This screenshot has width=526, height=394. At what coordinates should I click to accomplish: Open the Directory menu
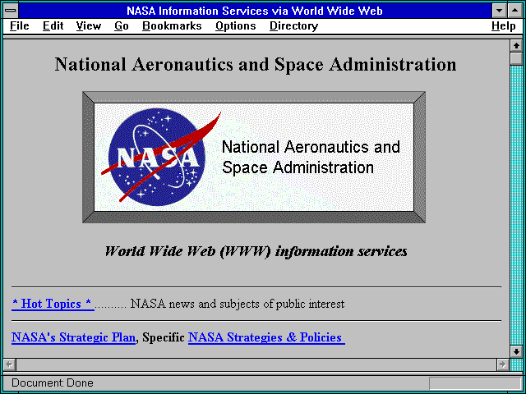293,25
